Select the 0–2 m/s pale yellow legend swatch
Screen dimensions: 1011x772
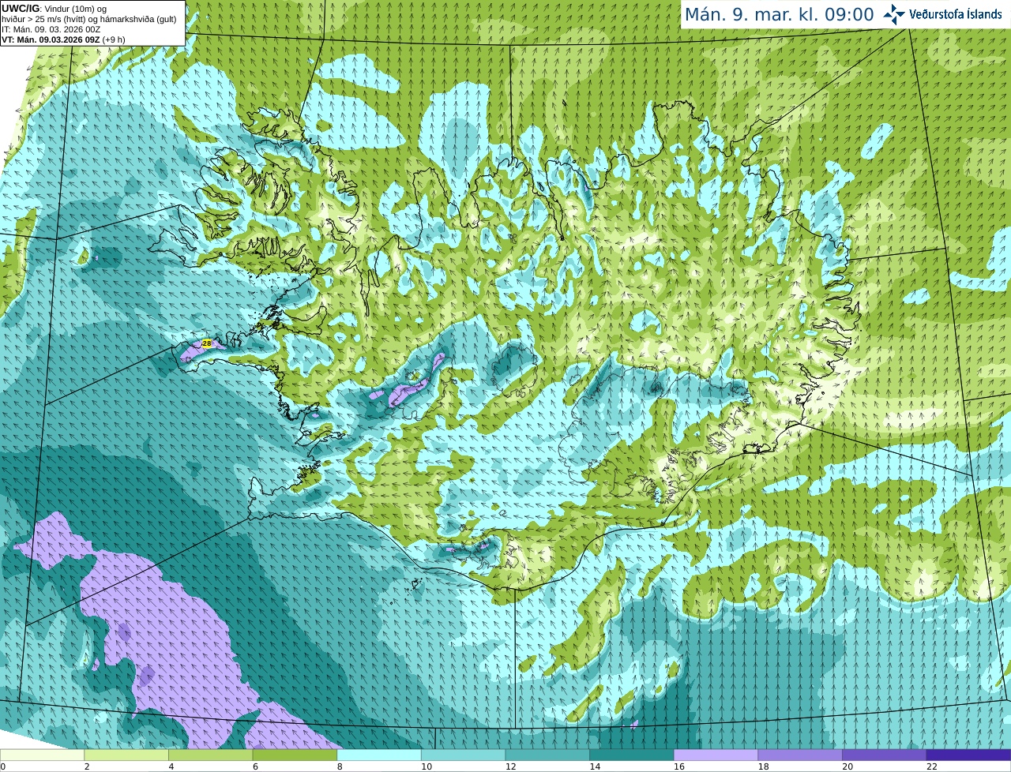click(x=42, y=755)
